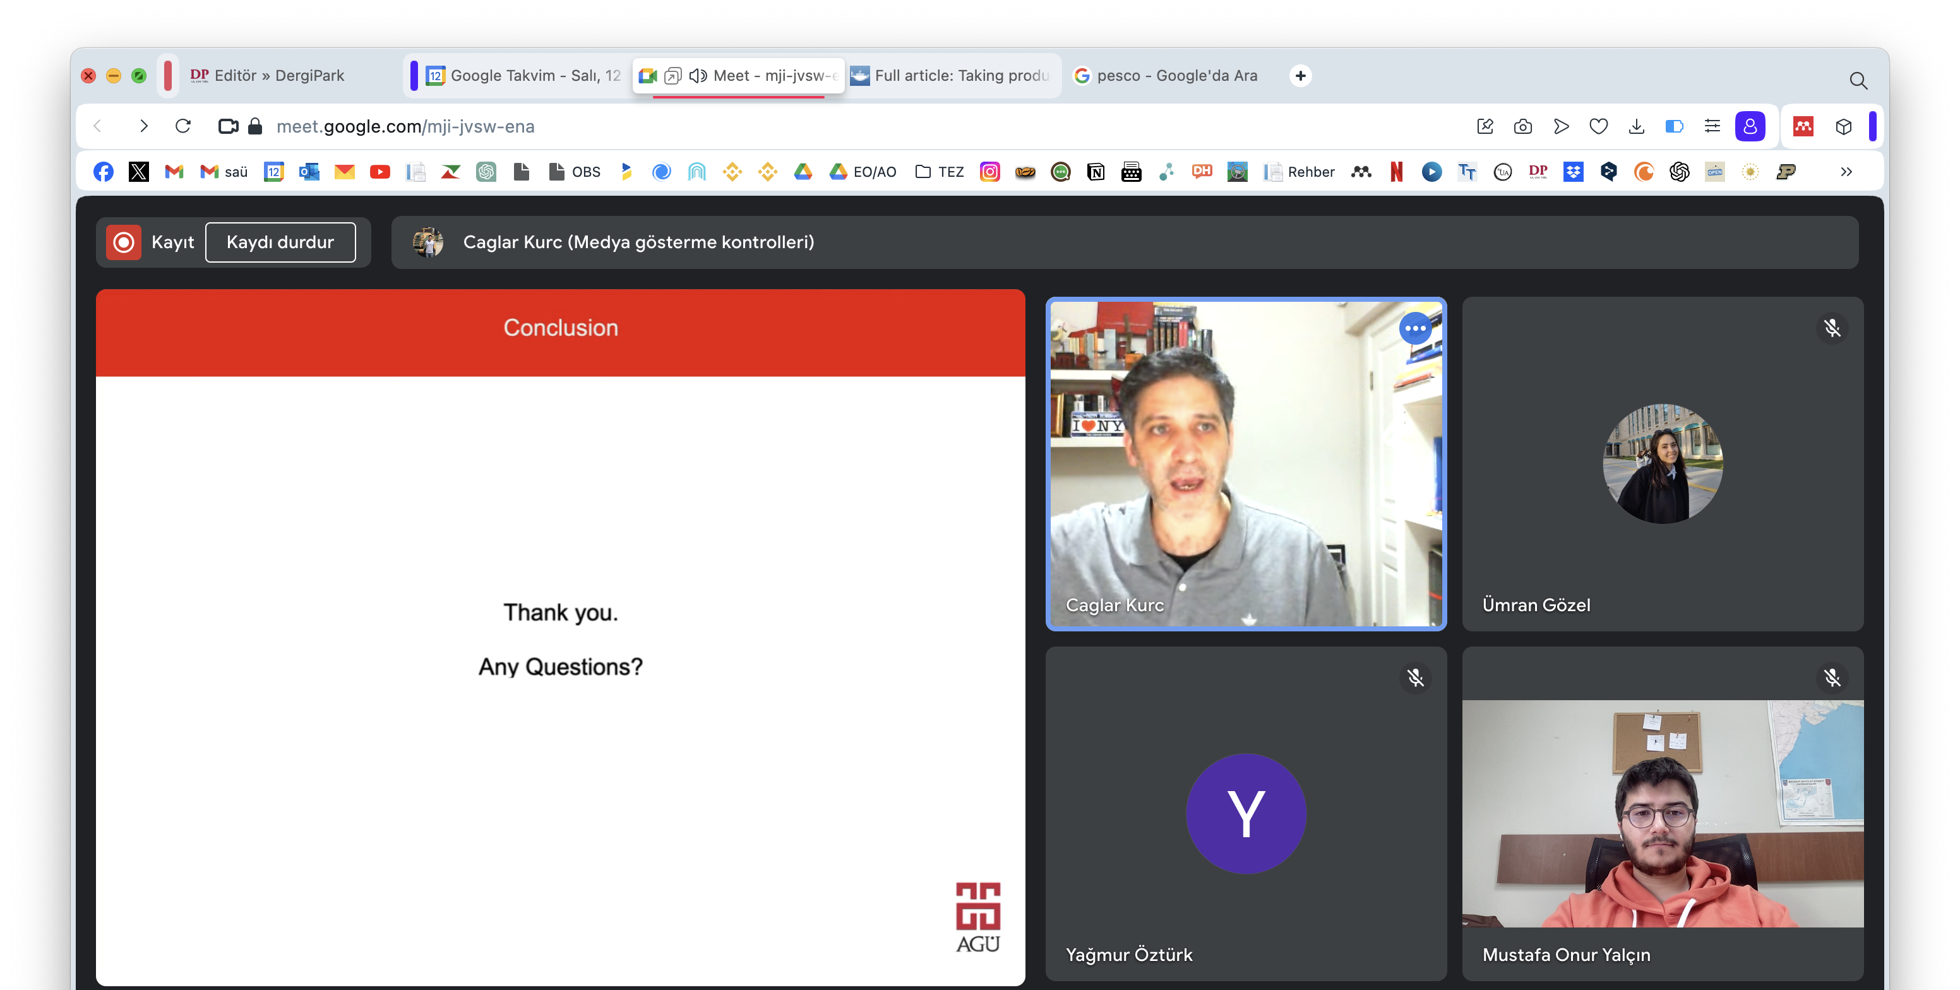Click the browser downloads icon
The width and height of the screenshot is (1960, 990).
click(x=1636, y=126)
